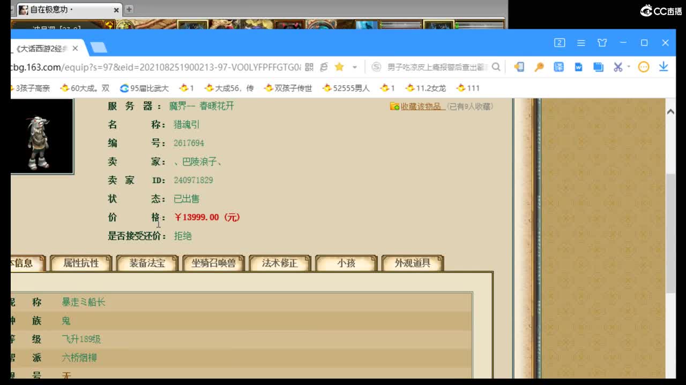Image resolution: width=686 pixels, height=385 pixels.
Task: Click the race value 鬼
Action: (66, 321)
